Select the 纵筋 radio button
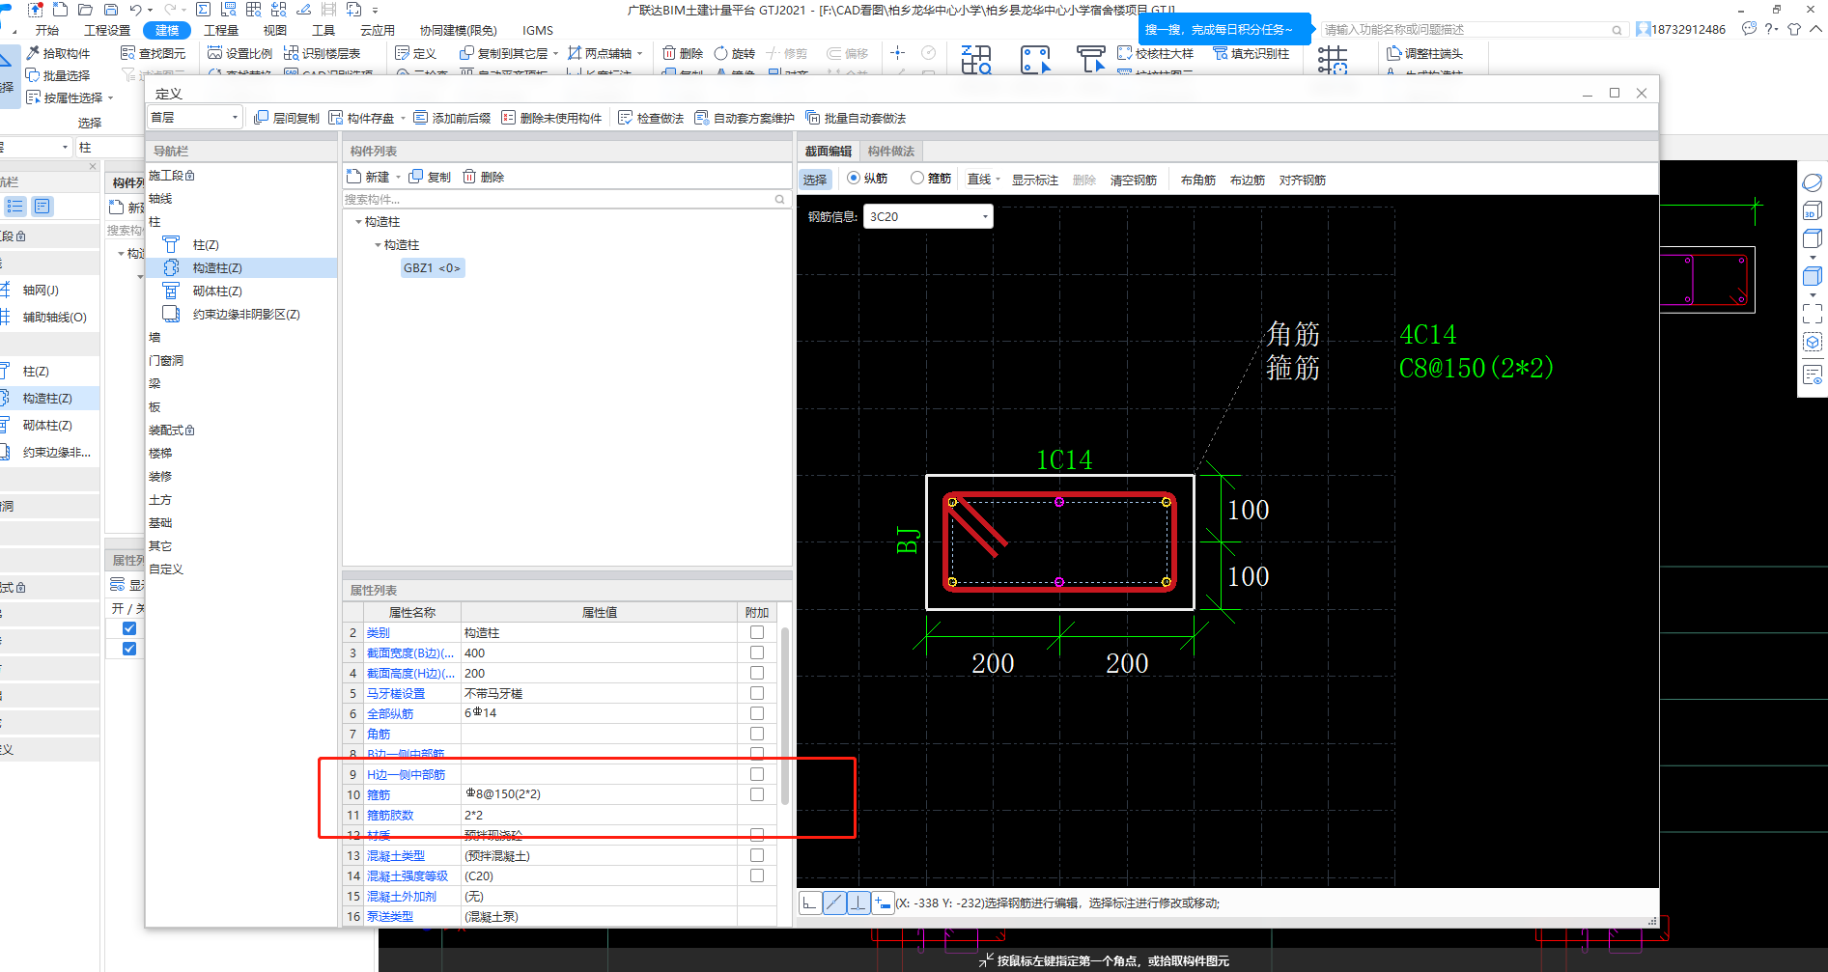1828x972 pixels. pyautogui.click(x=854, y=179)
